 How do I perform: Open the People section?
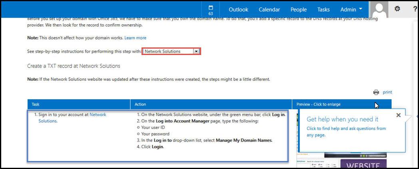299,10
